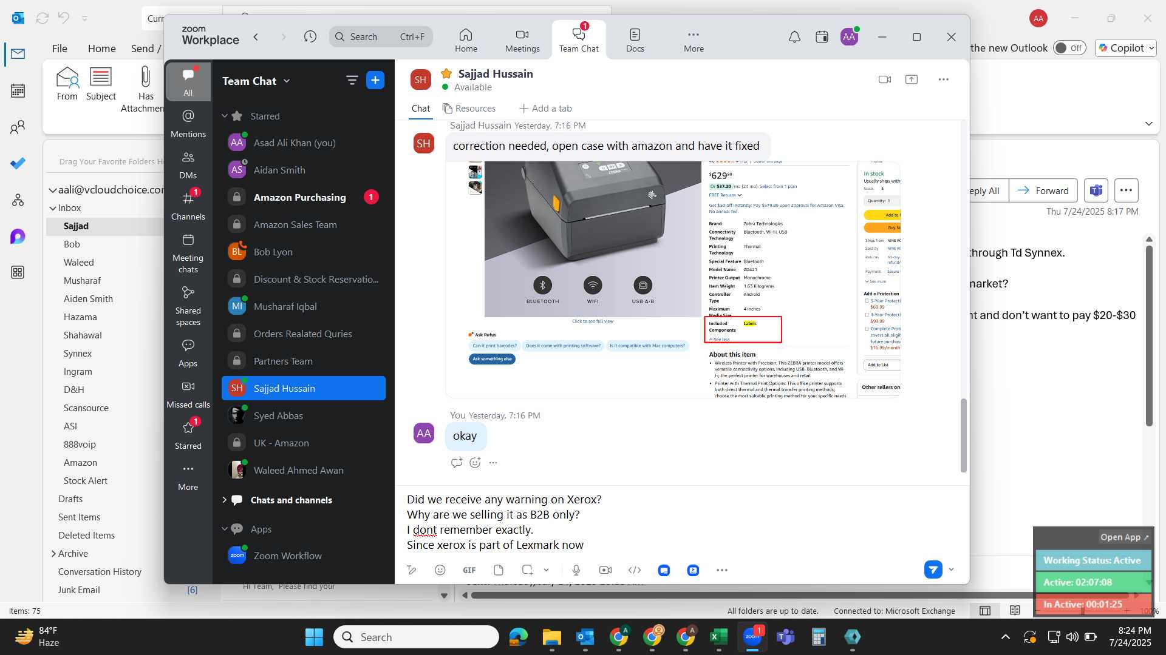Record audio message with microphone icon

tap(576, 570)
